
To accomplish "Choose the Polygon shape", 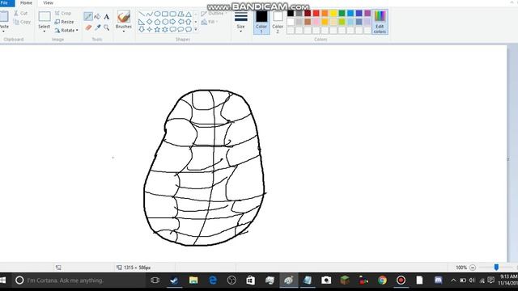I will pos(180,15).
